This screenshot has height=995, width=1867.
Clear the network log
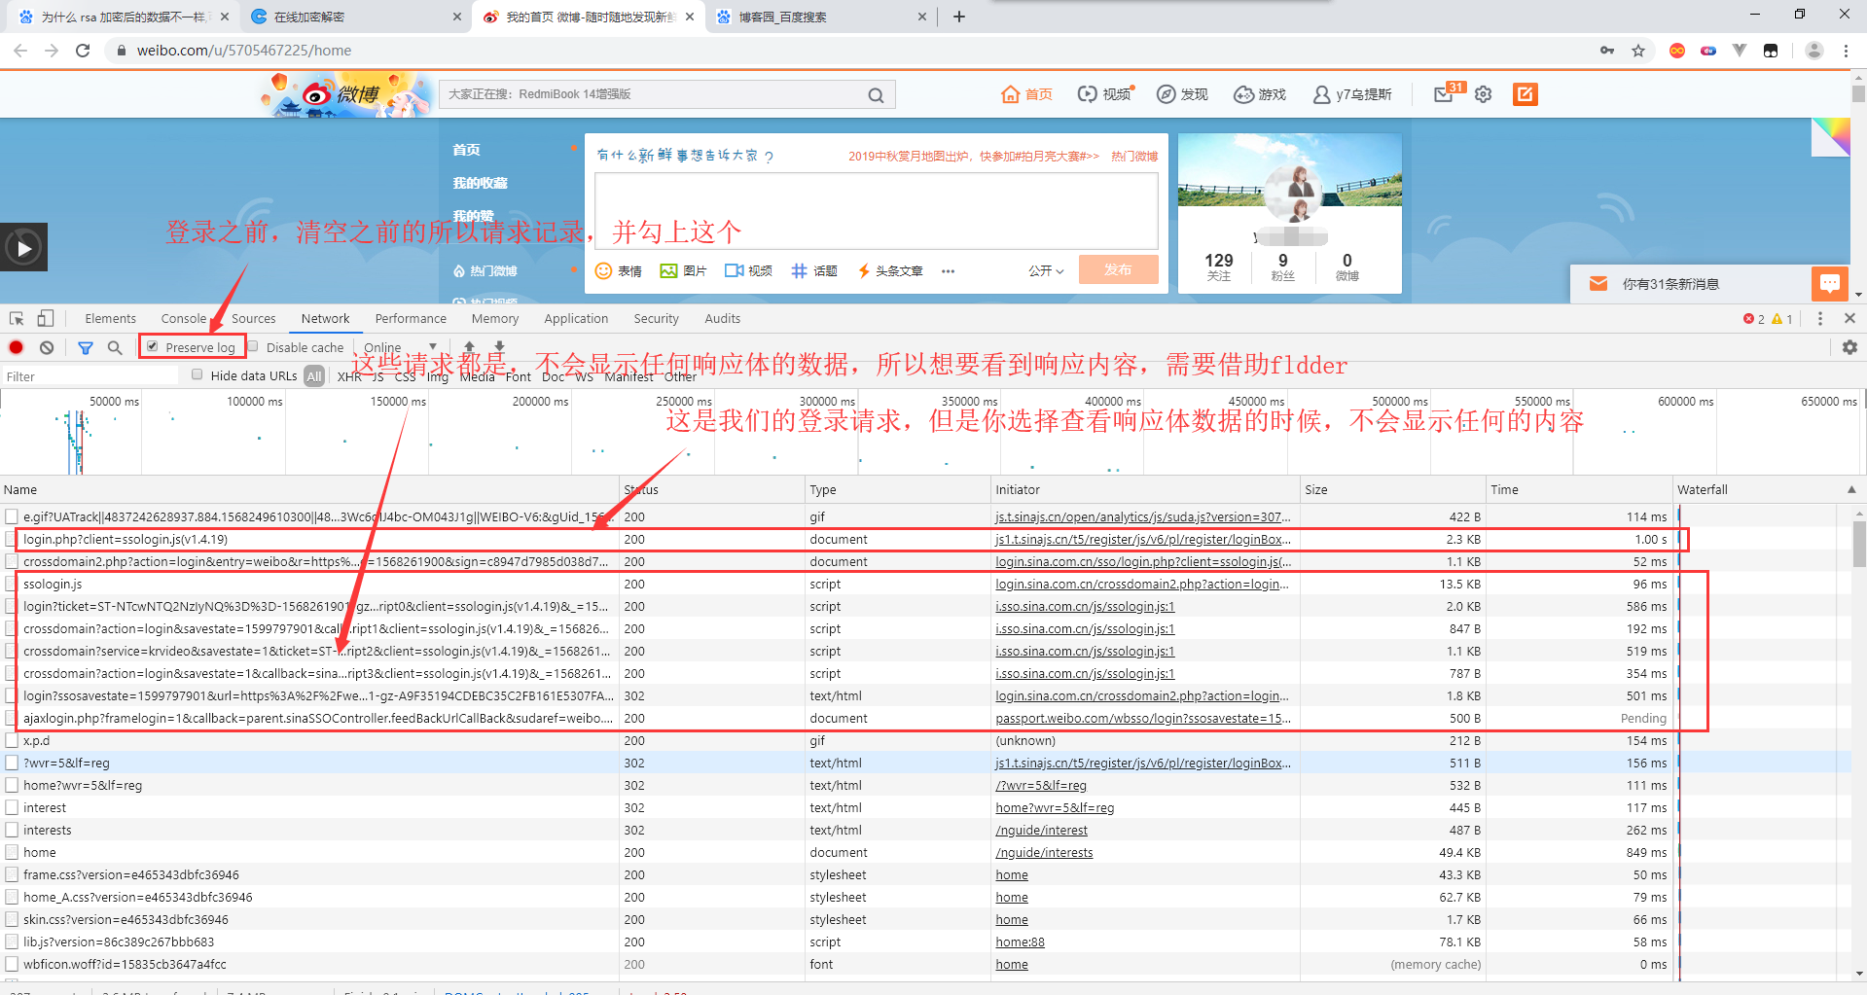pos(47,347)
